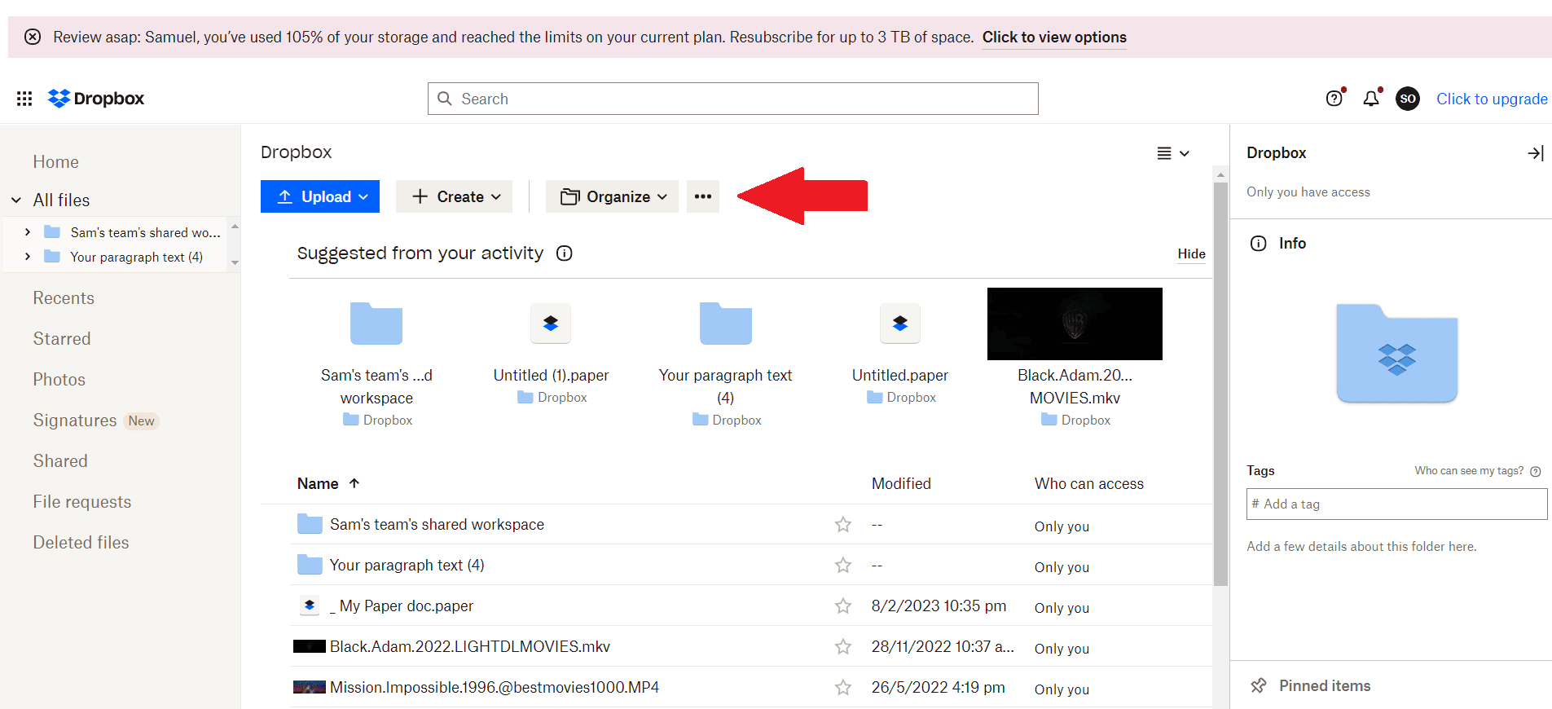Click the info icon beside Suggested heading
1552x709 pixels.
pos(564,253)
